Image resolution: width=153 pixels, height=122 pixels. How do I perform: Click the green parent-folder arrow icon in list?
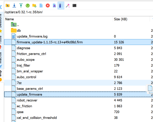(14, 25)
